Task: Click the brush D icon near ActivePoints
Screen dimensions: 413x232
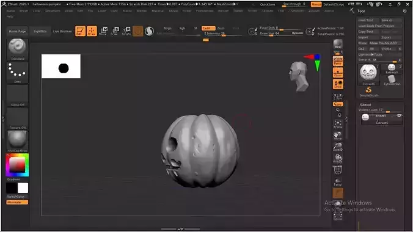Action: point(310,32)
